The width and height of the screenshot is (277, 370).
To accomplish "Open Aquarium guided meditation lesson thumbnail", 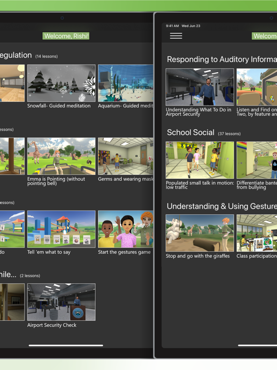I will [126, 83].
